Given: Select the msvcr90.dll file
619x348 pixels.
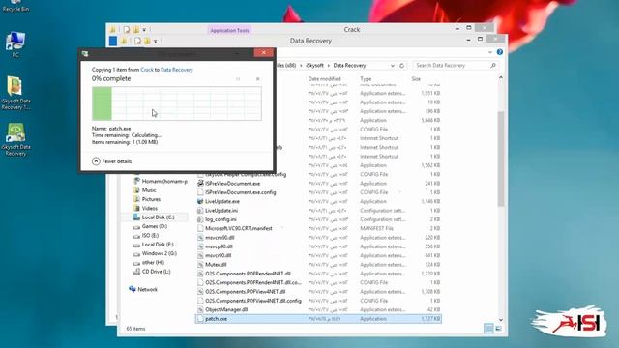Looking at the screenshot, I should [x=219, y=255].
